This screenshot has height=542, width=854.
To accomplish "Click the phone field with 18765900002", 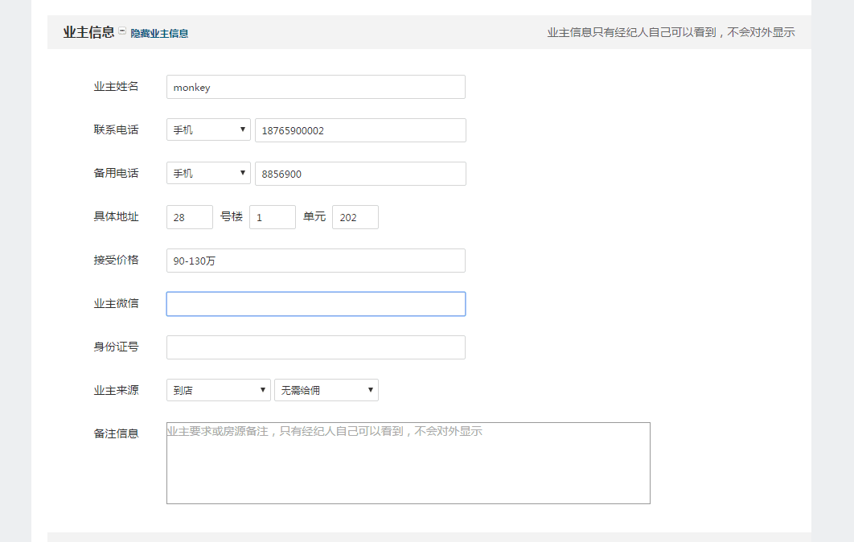I will point(360,130).
